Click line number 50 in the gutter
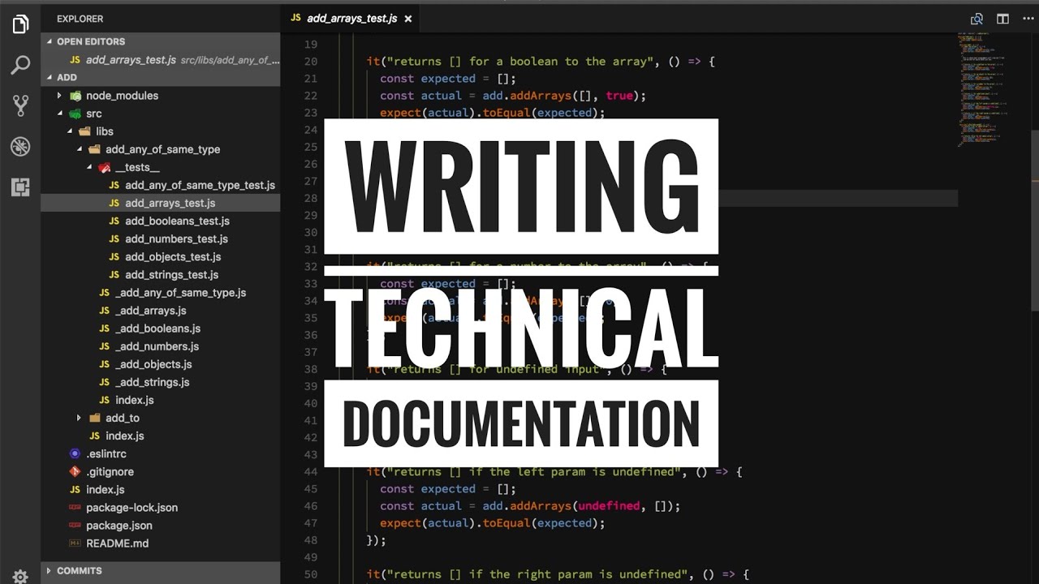 310,574
